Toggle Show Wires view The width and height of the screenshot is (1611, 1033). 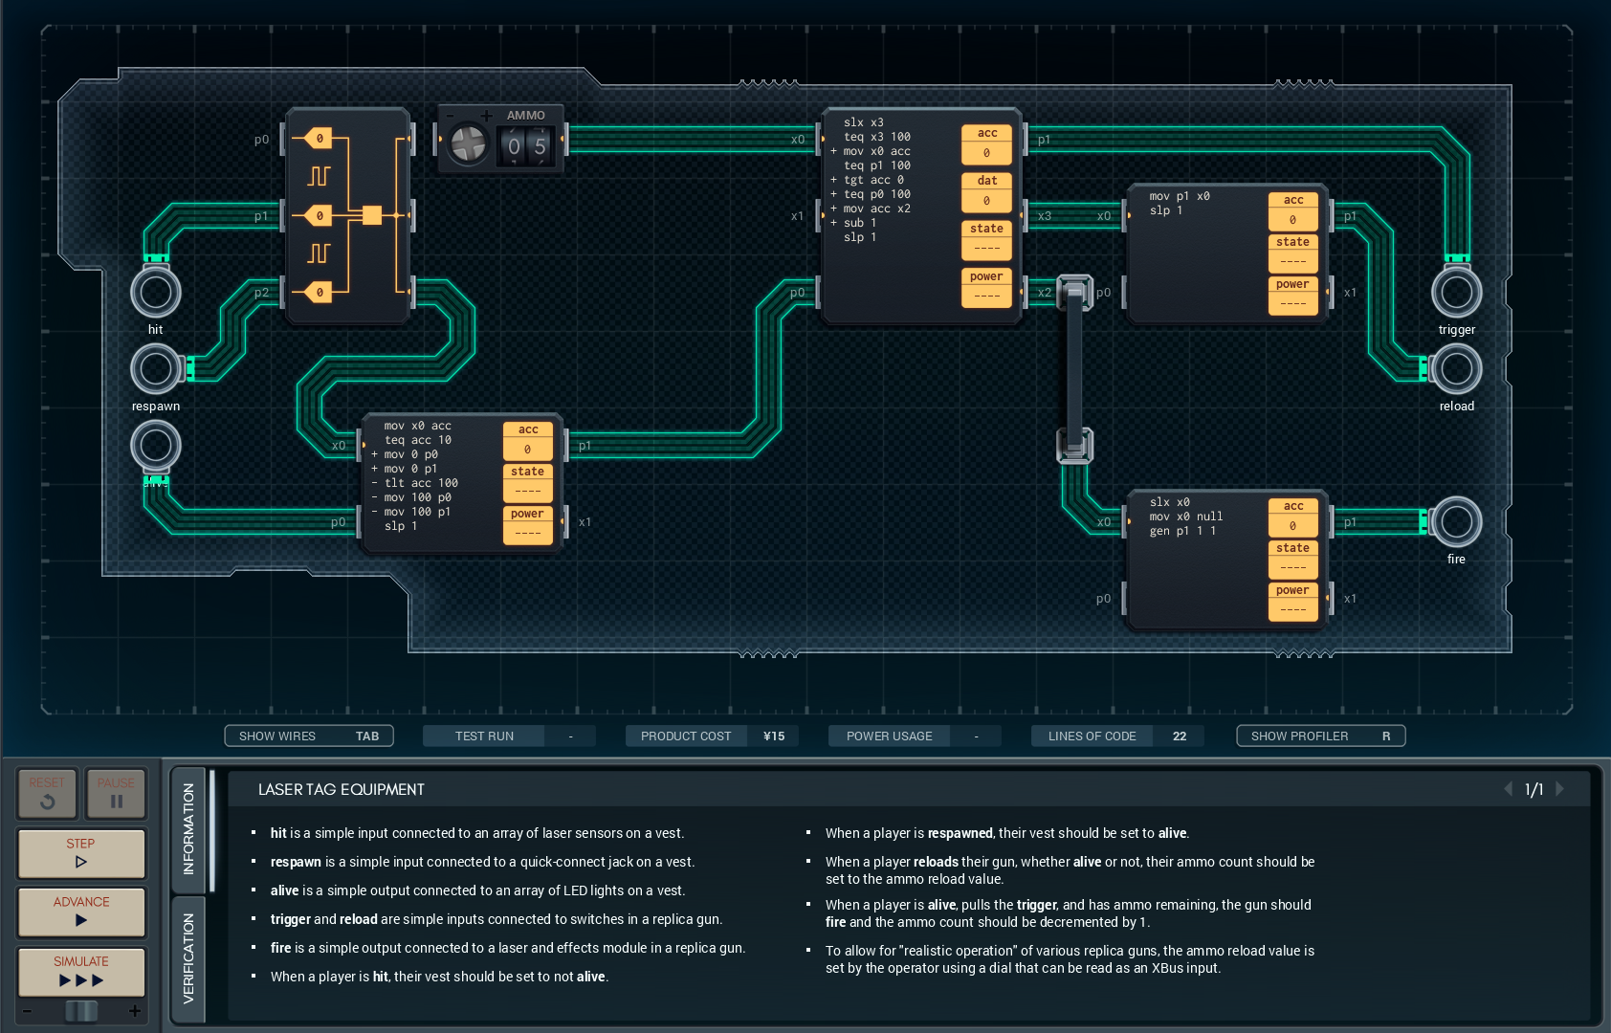click(x=308, y=736)
